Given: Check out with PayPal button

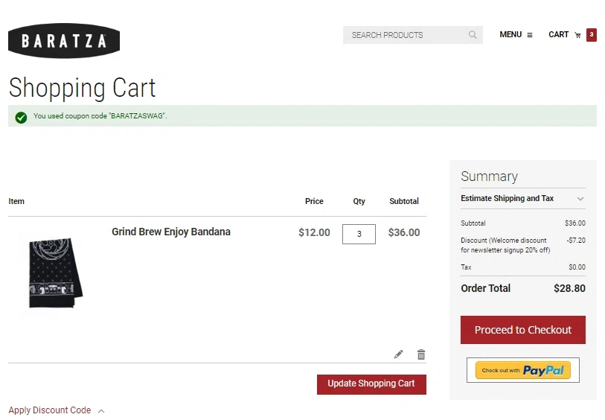Looking at the screenshot, I should (x=523, y=370).
